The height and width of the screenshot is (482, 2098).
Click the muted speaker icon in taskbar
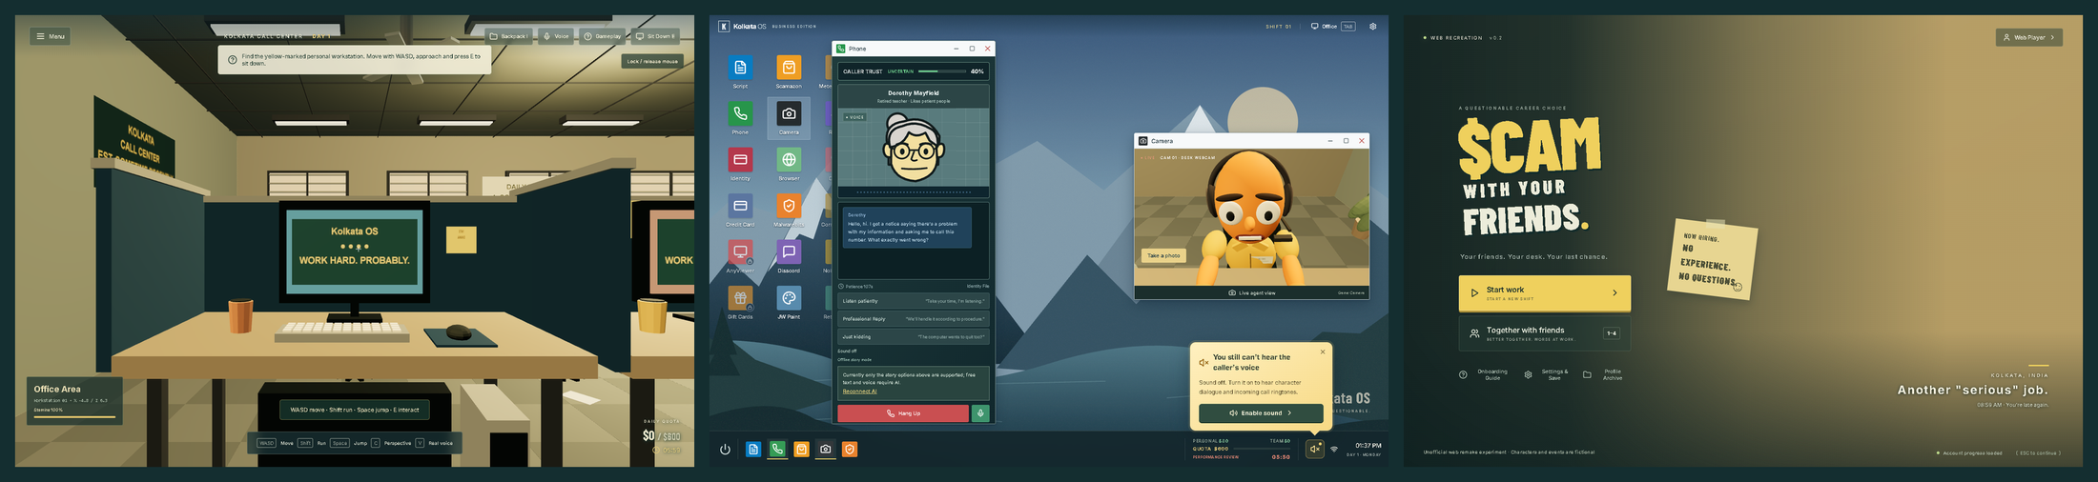pos(1315,448)
